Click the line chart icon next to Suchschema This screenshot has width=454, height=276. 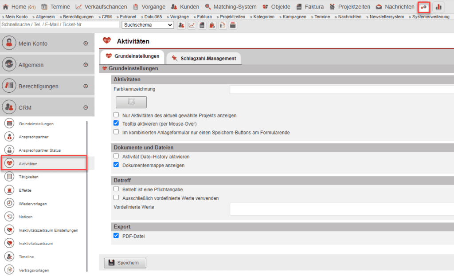pyautogui.click(x=192, y=25)
